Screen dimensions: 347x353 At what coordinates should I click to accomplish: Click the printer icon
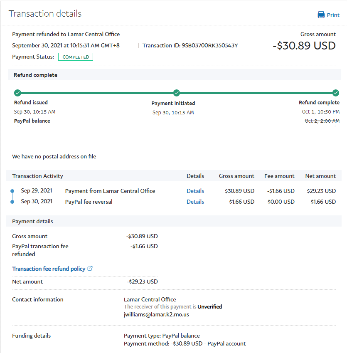pos(321,15)
